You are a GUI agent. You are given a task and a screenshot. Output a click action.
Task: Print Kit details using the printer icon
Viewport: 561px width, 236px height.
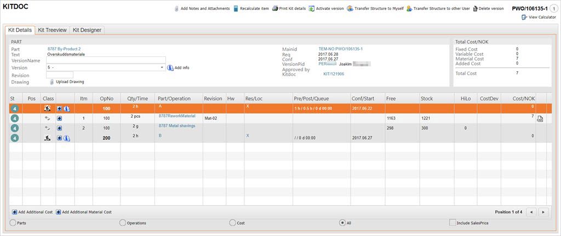[x=274, y=9]
